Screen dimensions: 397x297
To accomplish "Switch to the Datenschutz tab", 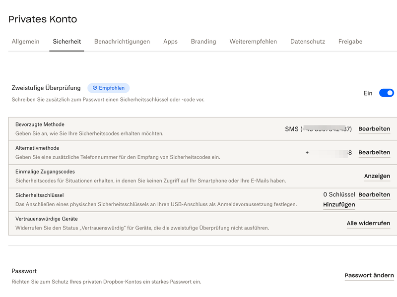I will pyautogui.click(x=308, y=42).
